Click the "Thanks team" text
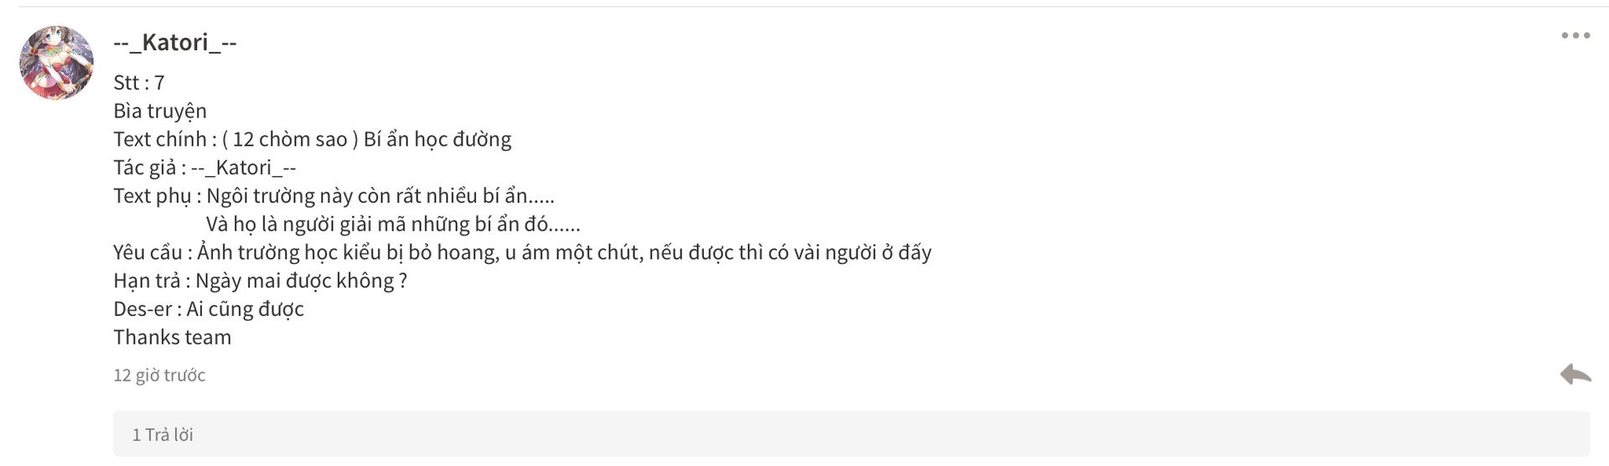1609x466 pixels. click(172, 337)
